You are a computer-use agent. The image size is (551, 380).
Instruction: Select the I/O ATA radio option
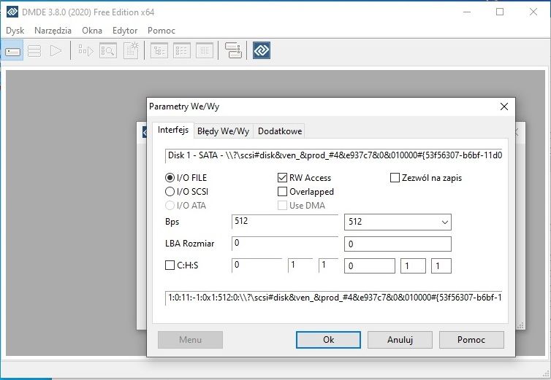(170, 205)
